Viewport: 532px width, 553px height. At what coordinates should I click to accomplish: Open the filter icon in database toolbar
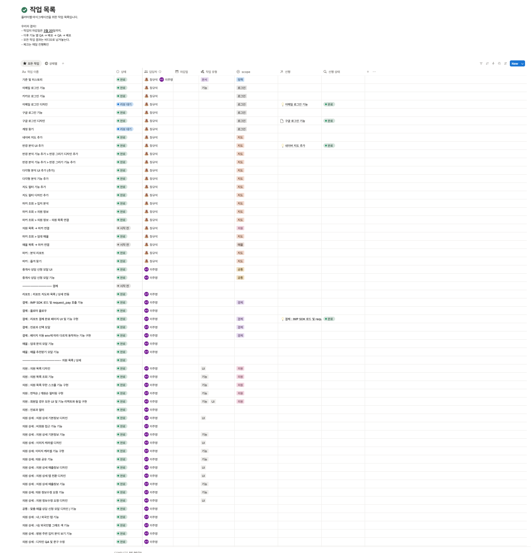point(481,63)
